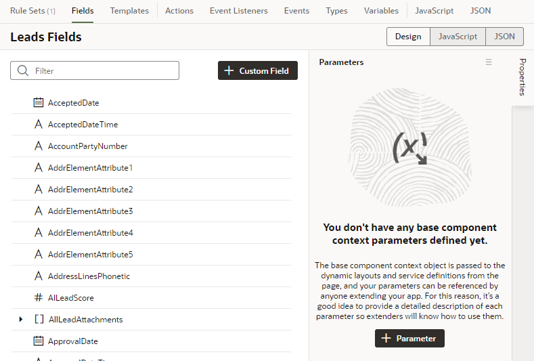Click the number hash icon for AILeadScore
Screen dimensions: 534x361
tap(39, 297)
